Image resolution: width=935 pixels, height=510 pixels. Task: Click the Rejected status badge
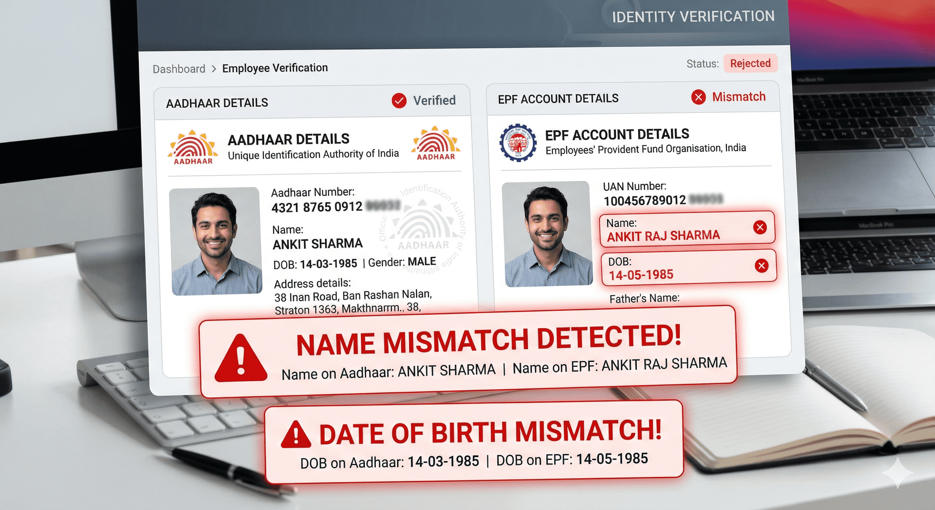(x=750, y=64)
